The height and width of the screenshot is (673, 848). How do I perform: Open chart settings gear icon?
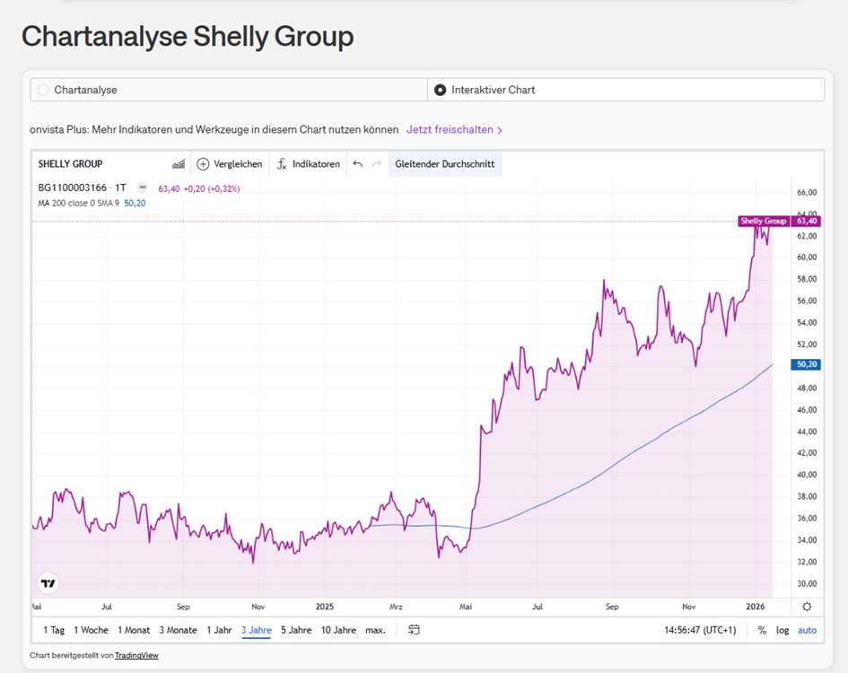pyautogui.click(x=807, y=607)
